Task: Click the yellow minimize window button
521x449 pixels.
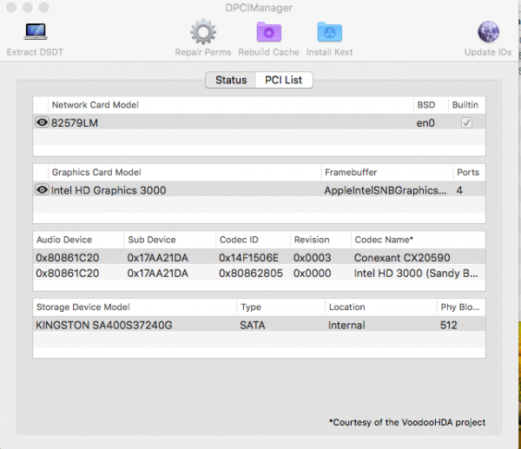Action: point(28,7)
